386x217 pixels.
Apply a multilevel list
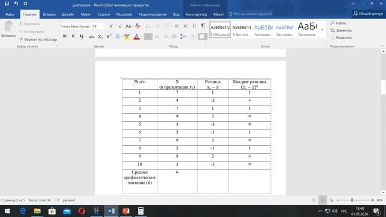pyautogui.click(x=168, y=26)
